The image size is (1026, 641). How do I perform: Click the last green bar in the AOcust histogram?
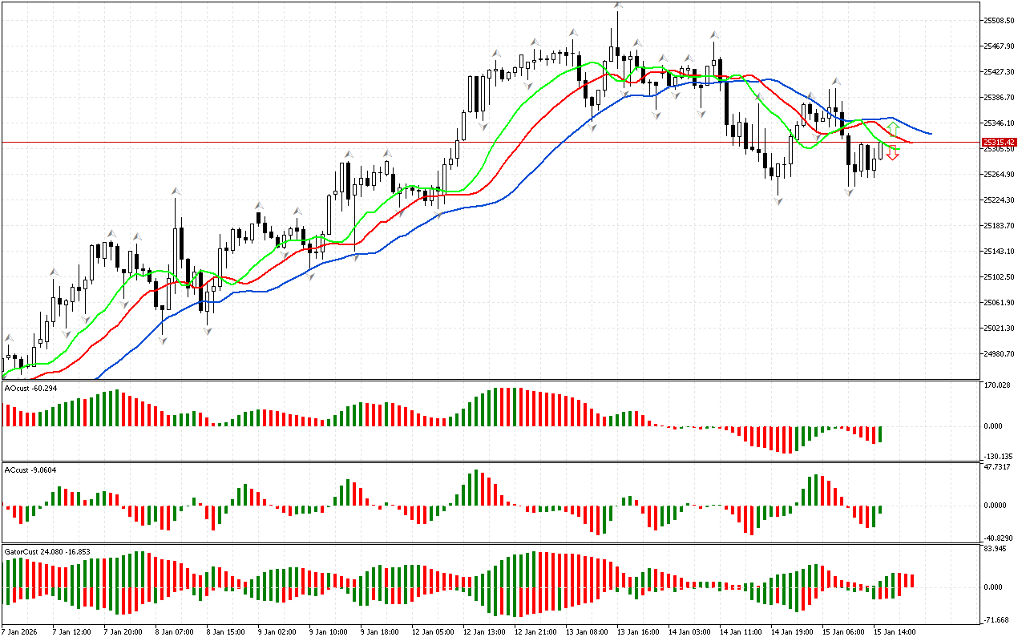[x=880, y=433]
